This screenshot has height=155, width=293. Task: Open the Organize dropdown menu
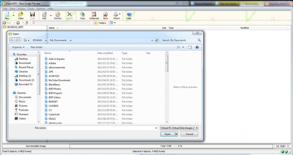tap(18, 47)
